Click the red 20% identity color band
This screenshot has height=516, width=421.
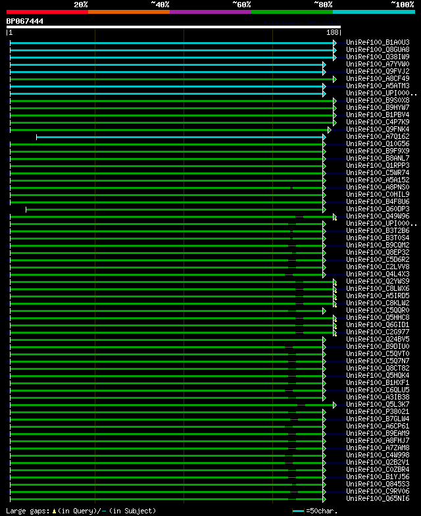[47, 12]
